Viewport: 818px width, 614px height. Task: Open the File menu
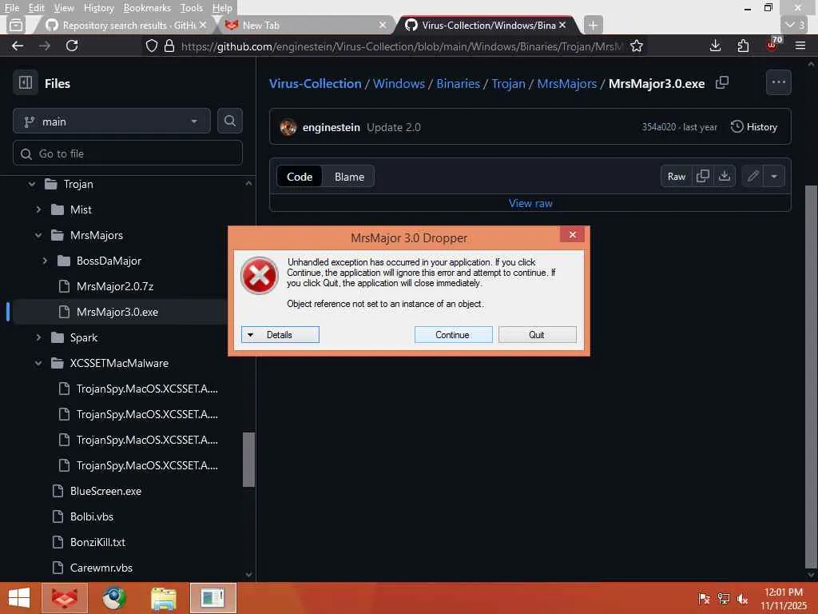click(11, 8)
